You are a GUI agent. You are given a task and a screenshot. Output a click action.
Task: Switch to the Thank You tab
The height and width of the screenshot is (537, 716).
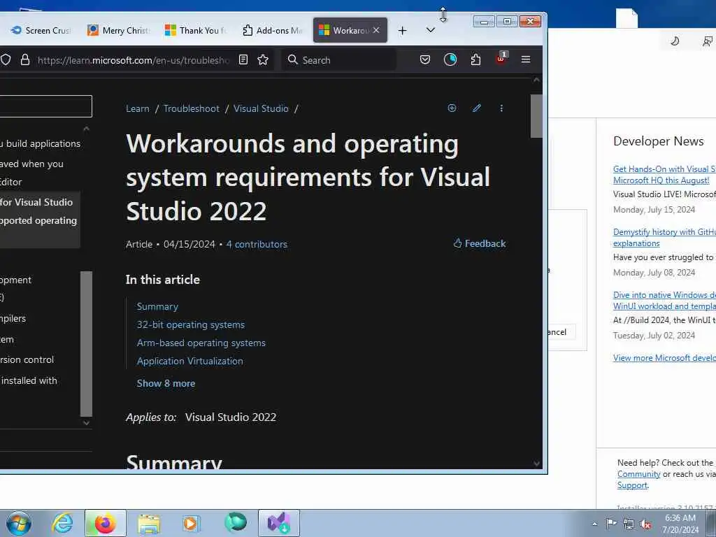(196, 31)
